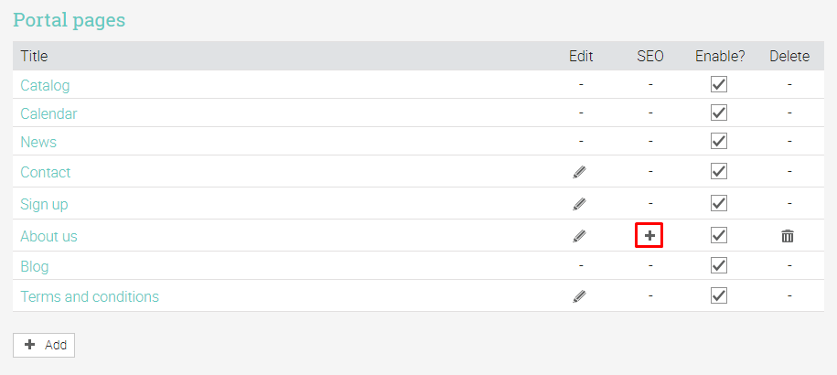837x375 pixels.
Task: Disable the Blog page checkbox
Action: tap(719, 265)
